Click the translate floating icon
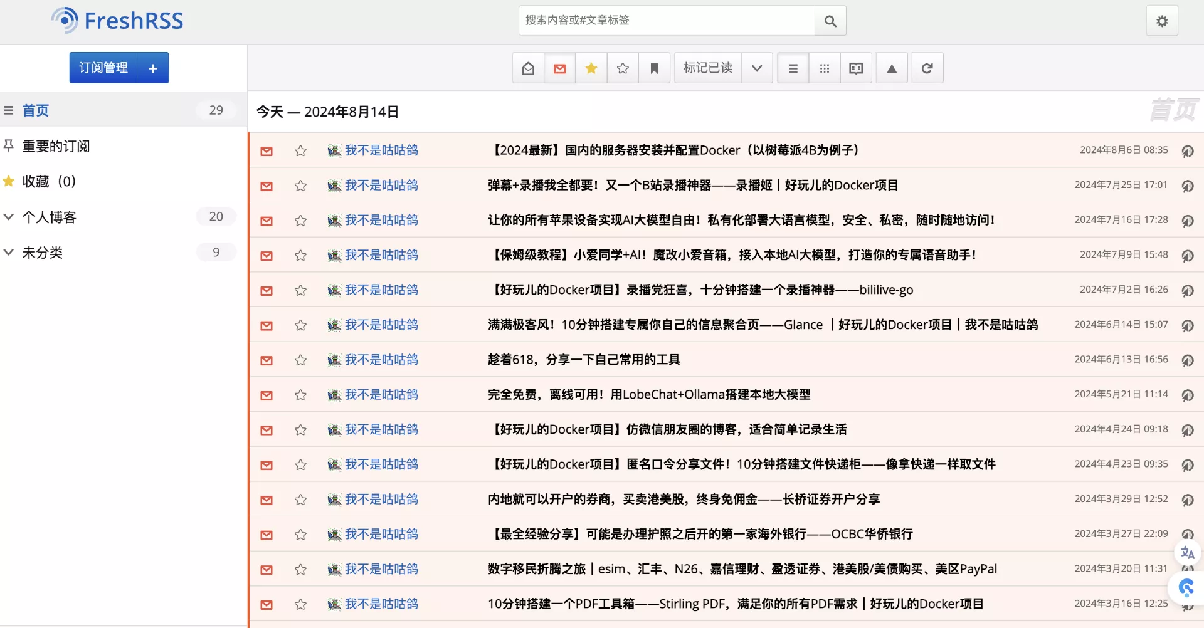 [x=1187, y=553]
